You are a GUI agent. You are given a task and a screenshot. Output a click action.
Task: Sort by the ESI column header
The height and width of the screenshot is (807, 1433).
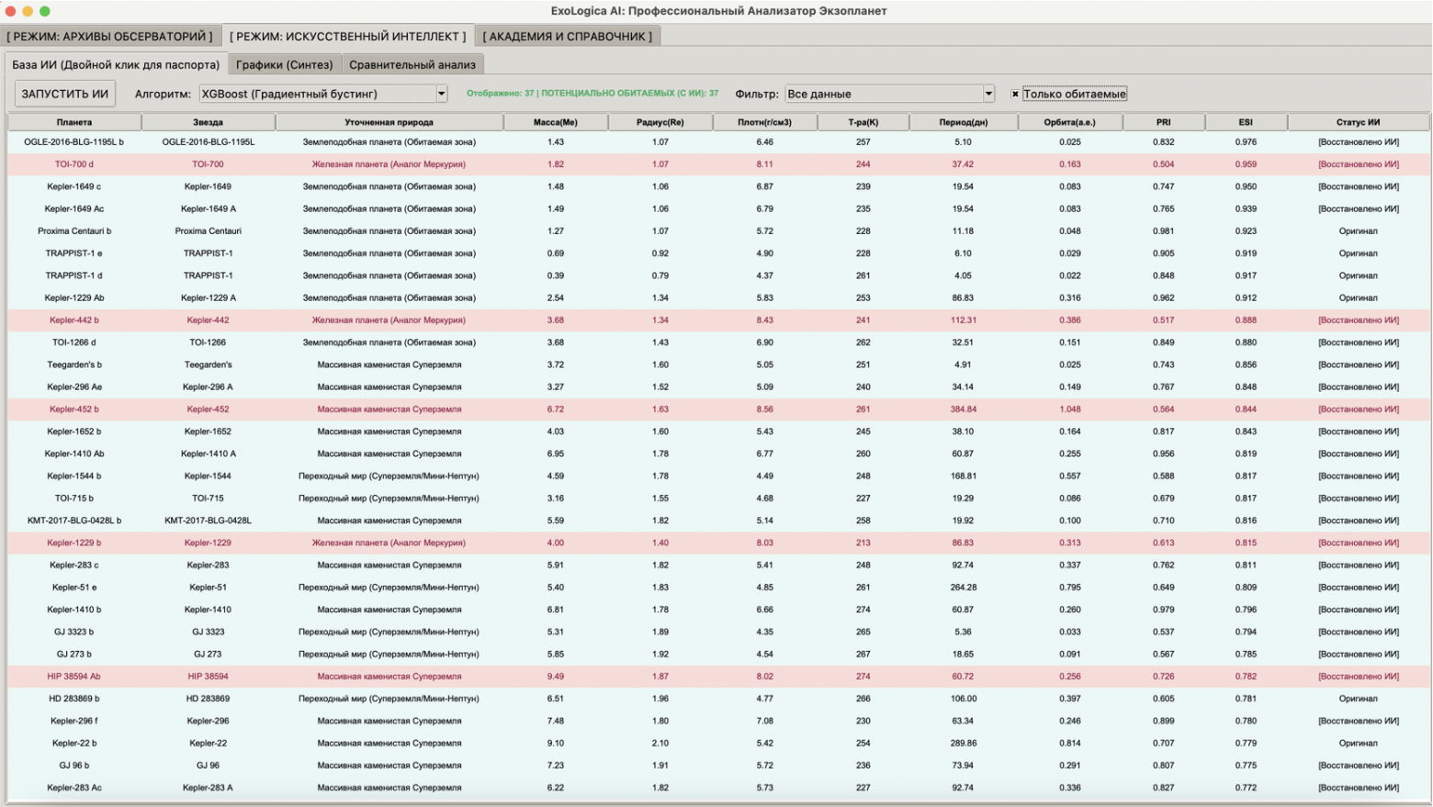coord(1245,122)
